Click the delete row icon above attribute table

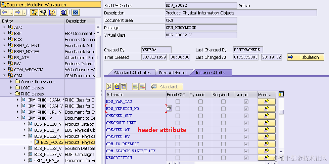(x=142, y=86)
